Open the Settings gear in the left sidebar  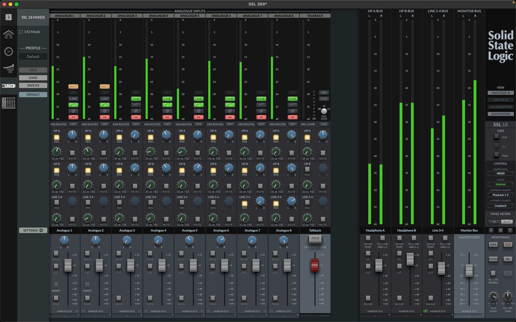pyautogui.click(x=8, y=51)
